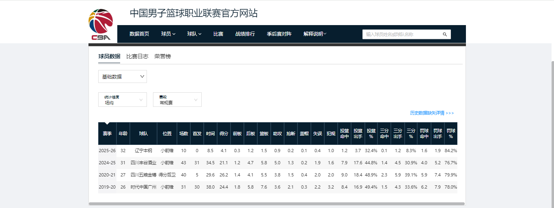The image size is (554, 208).
Task: Click the CBA logo
Action: [101, 25]
